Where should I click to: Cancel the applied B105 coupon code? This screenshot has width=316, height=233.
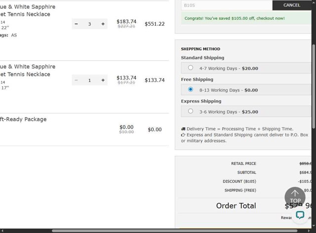[292, 5]
